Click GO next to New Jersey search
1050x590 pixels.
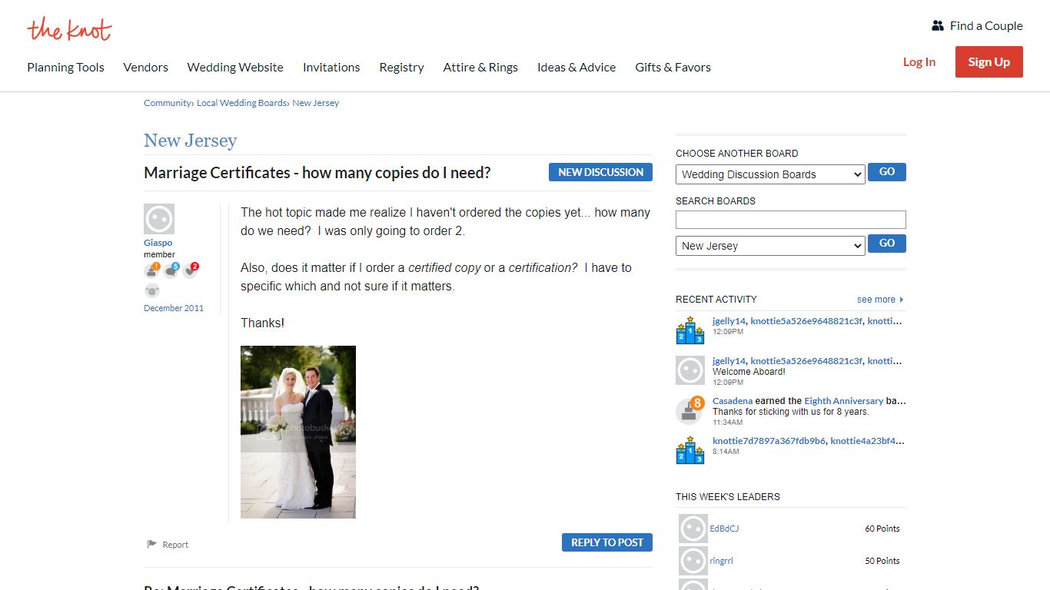(887, 244)
